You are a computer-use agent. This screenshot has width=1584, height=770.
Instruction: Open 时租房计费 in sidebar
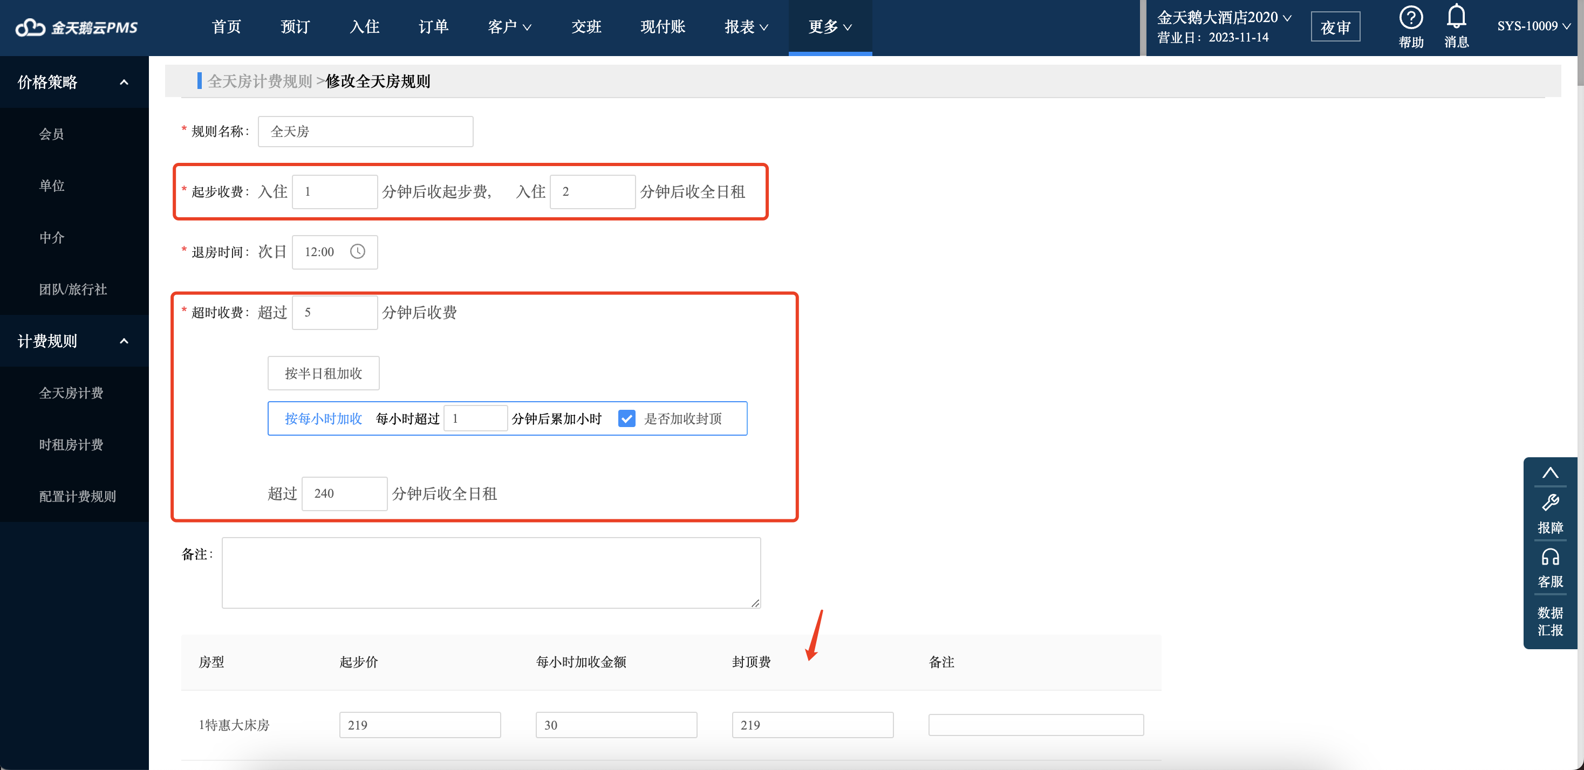tap(71, 445)
